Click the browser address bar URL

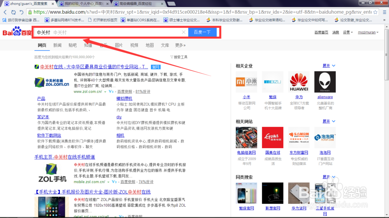coord(202,12)
